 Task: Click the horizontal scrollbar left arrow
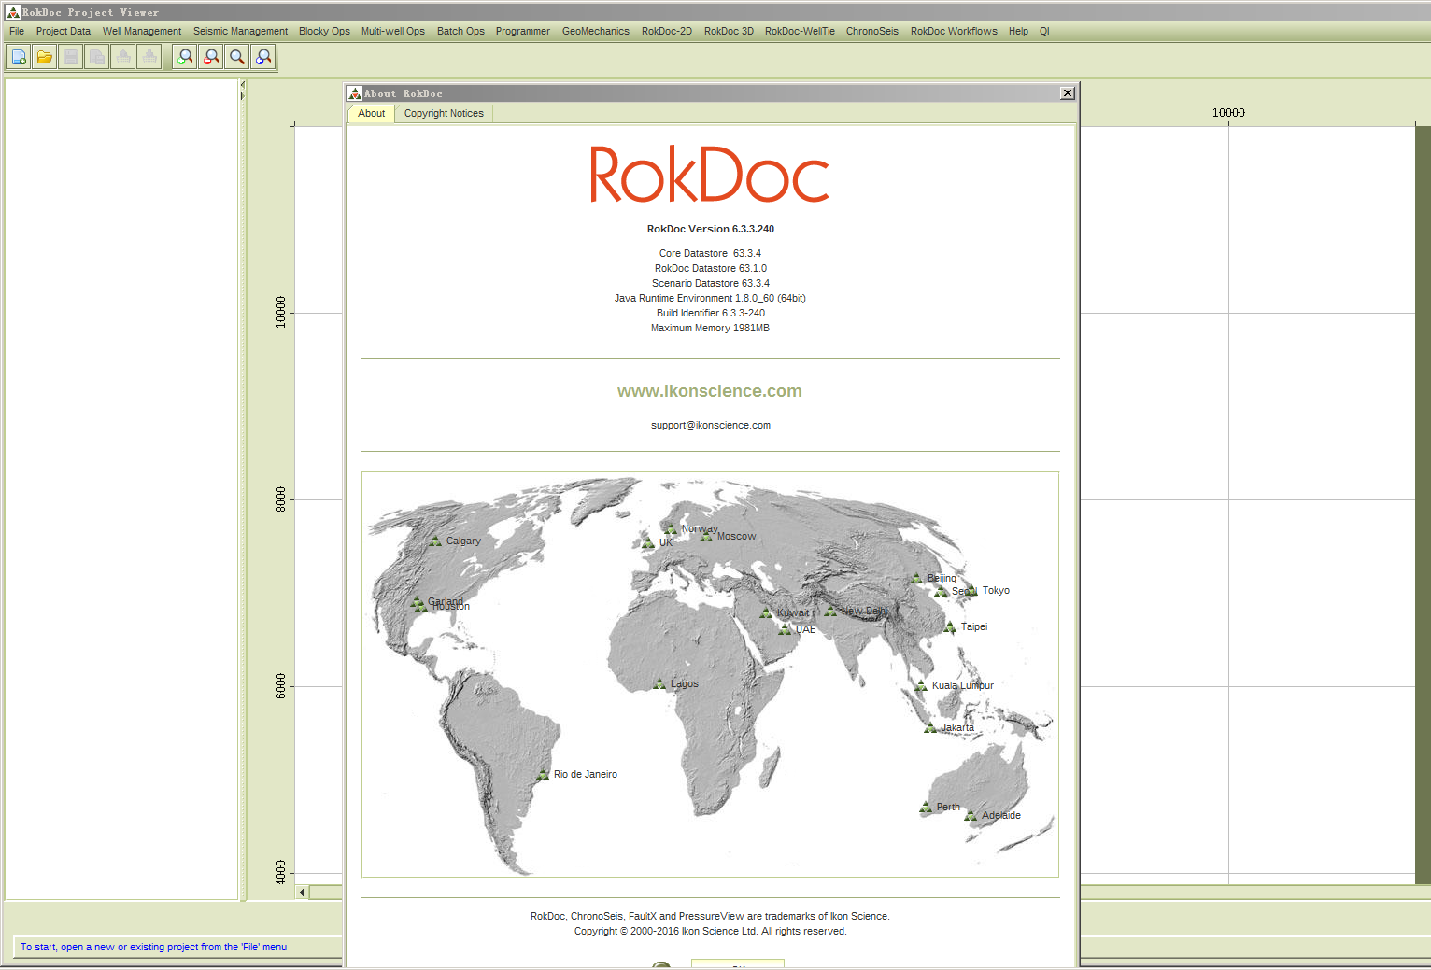click(x=302, y=893)
